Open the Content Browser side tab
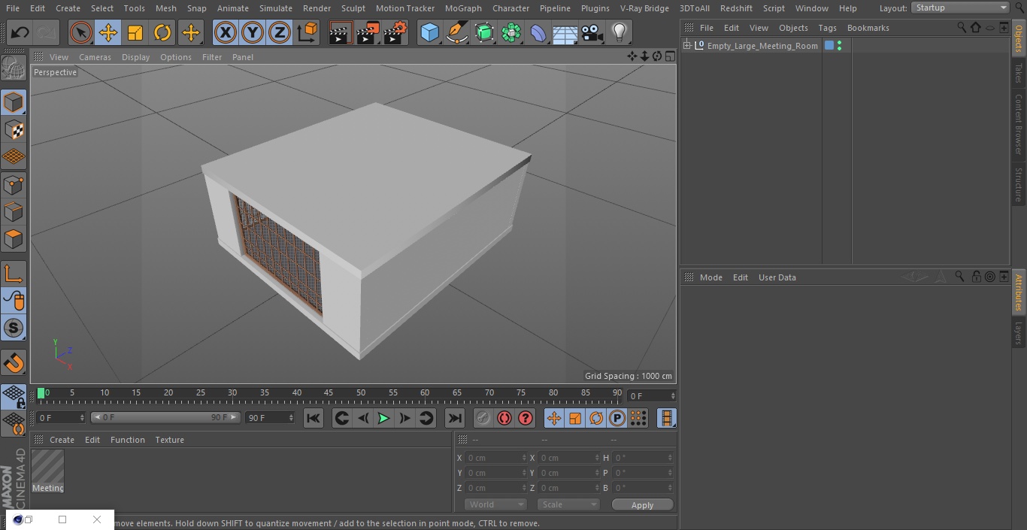The image size is (1027, 530). tap(1019, 124)
